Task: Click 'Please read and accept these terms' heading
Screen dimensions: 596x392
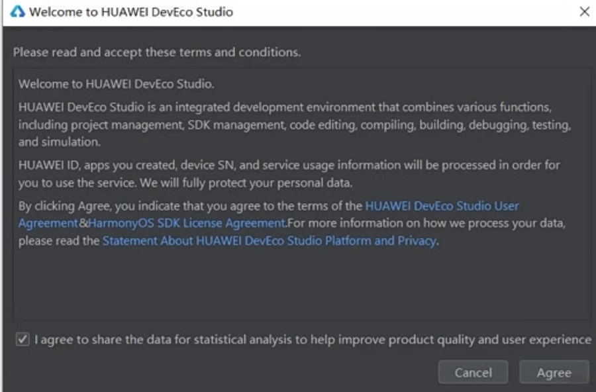Action: 156,52
